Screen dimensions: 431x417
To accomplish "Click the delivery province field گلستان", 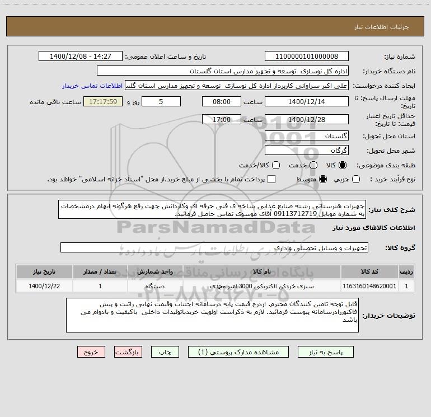I will point(307,135).
